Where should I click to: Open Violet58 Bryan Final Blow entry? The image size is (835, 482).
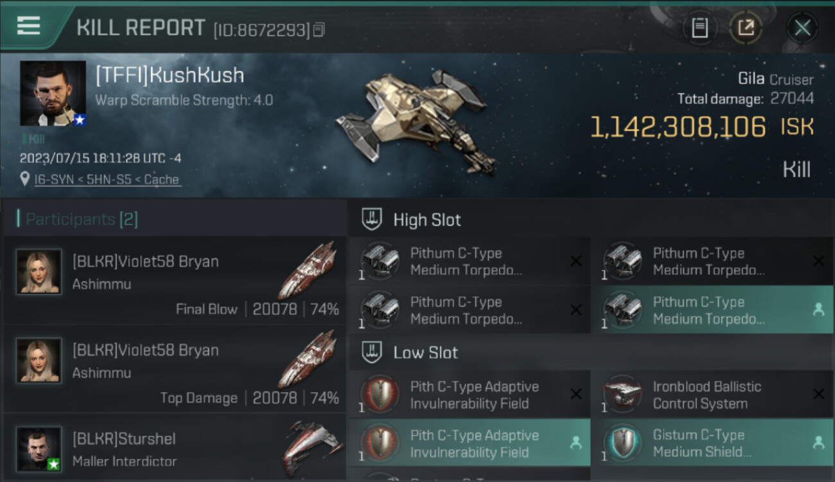point(174,280)
